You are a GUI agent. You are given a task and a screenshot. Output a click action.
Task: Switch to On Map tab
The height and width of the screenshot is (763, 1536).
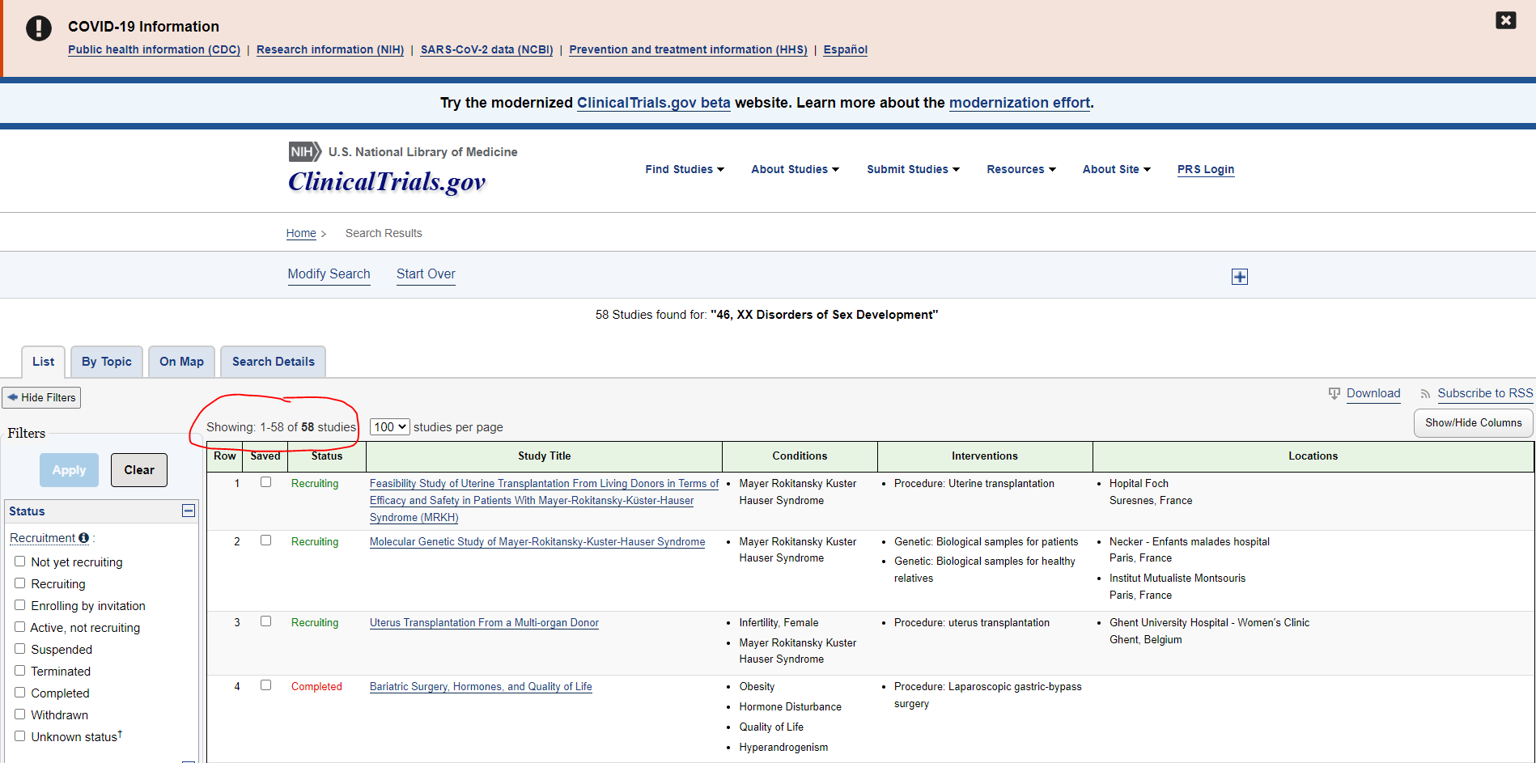(x=181, y=362)
